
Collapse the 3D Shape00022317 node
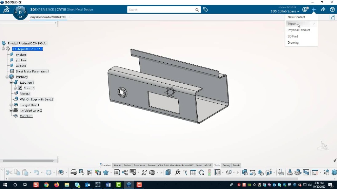(x=3, y=49)
